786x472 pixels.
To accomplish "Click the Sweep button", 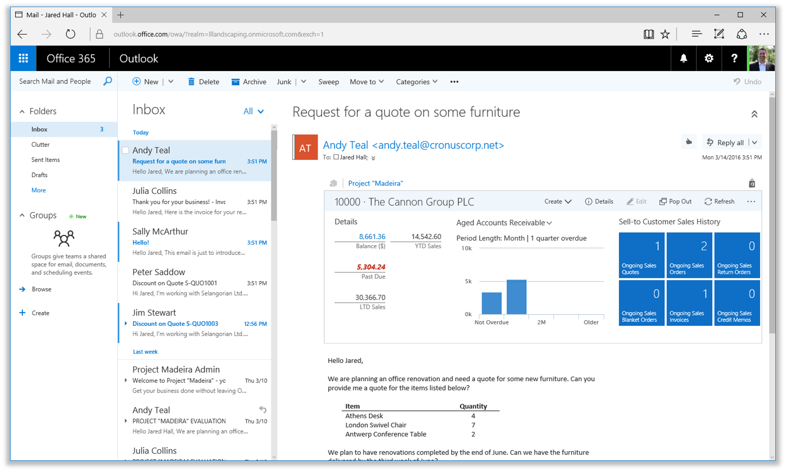I will tap(328, 82).
